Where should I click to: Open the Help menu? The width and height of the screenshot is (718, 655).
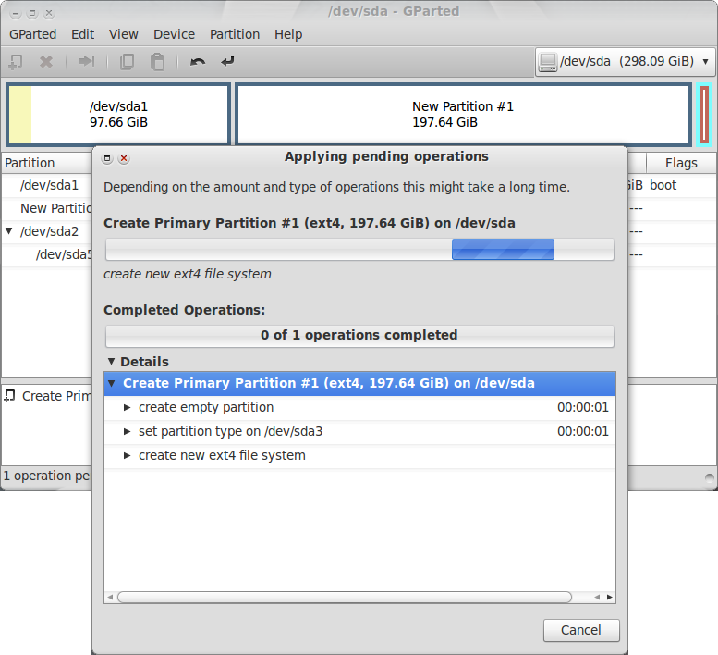pos(288,34)
